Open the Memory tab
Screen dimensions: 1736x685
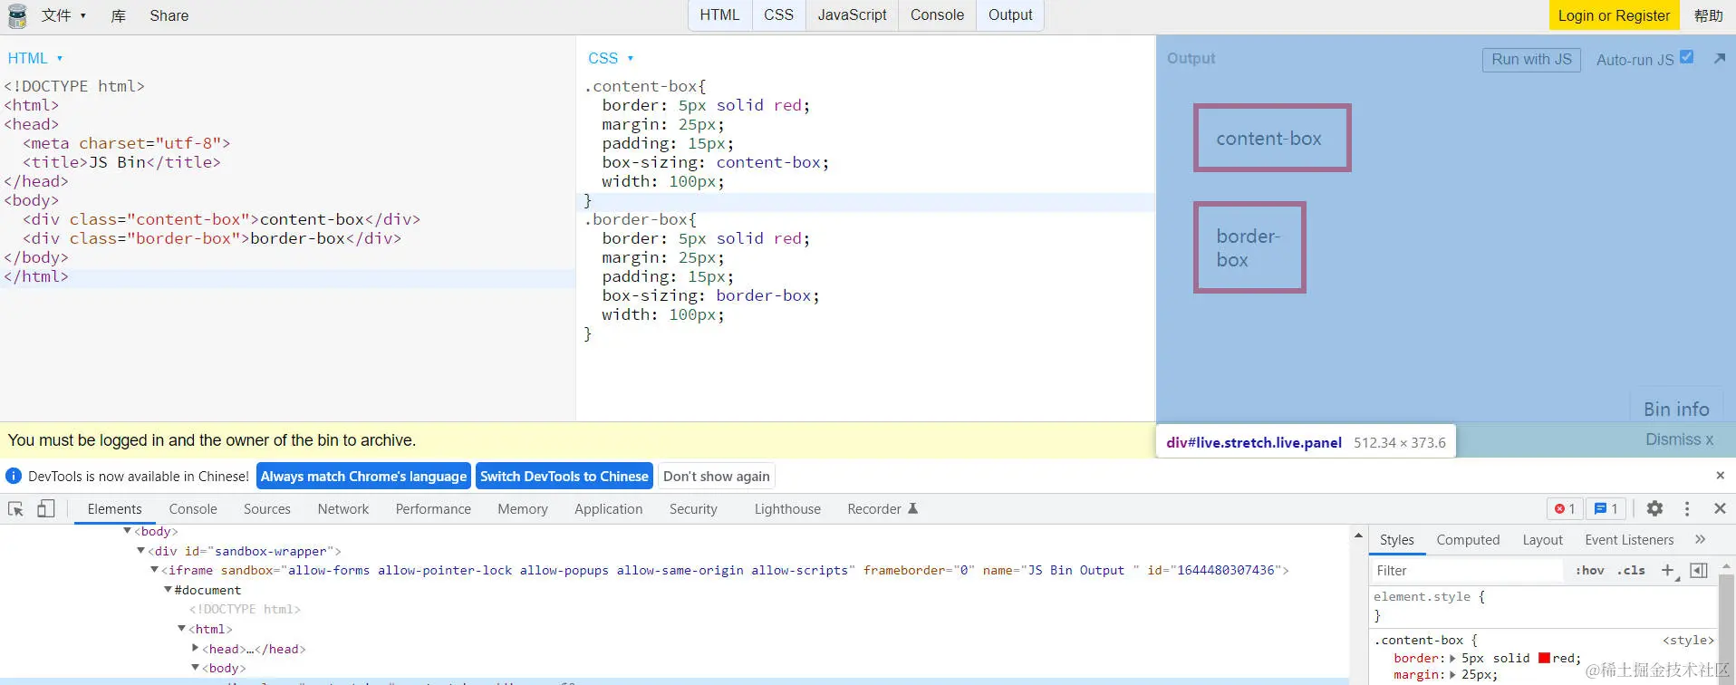click(523, 509)
